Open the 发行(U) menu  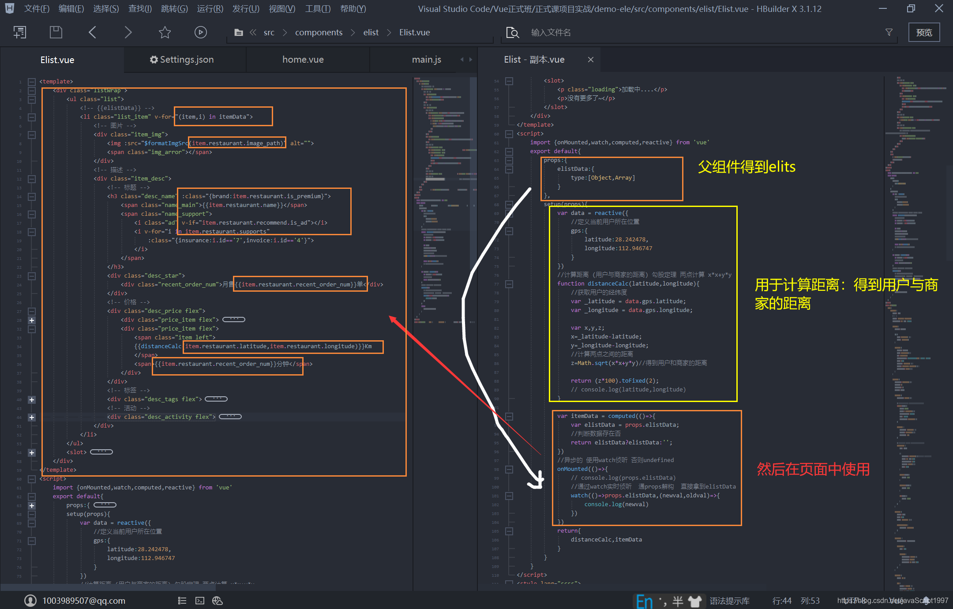246,8
